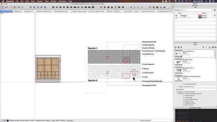
Task: Click Move Scene Up arrow icon
Action: (x=203, y=47)
